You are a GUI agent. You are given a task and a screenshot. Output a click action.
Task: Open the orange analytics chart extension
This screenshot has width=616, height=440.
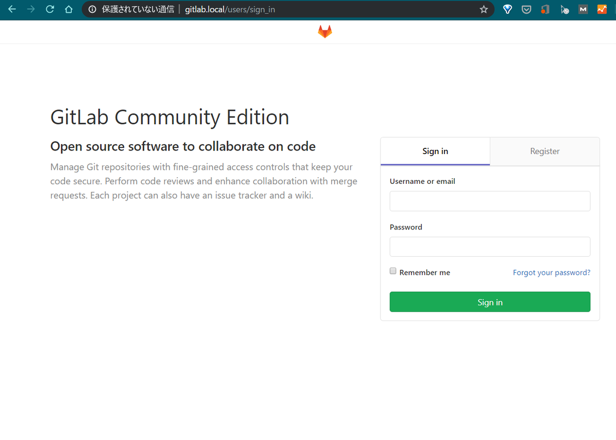[602, 9]
